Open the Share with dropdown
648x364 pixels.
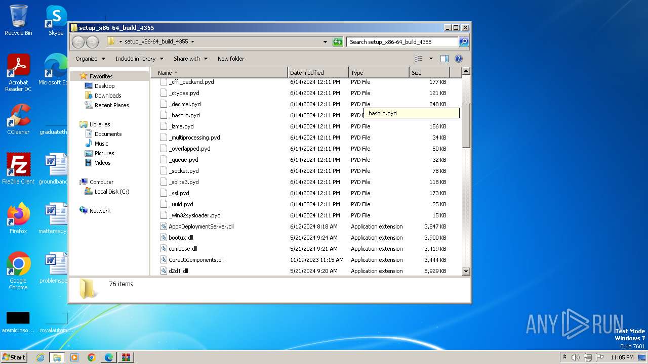(190, 59)
